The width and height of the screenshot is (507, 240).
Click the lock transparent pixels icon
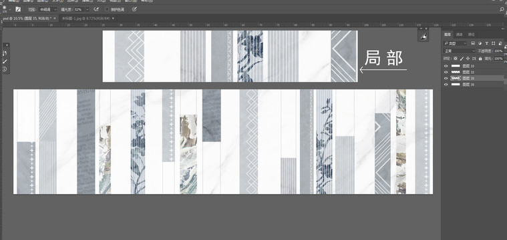click(456, 59)
